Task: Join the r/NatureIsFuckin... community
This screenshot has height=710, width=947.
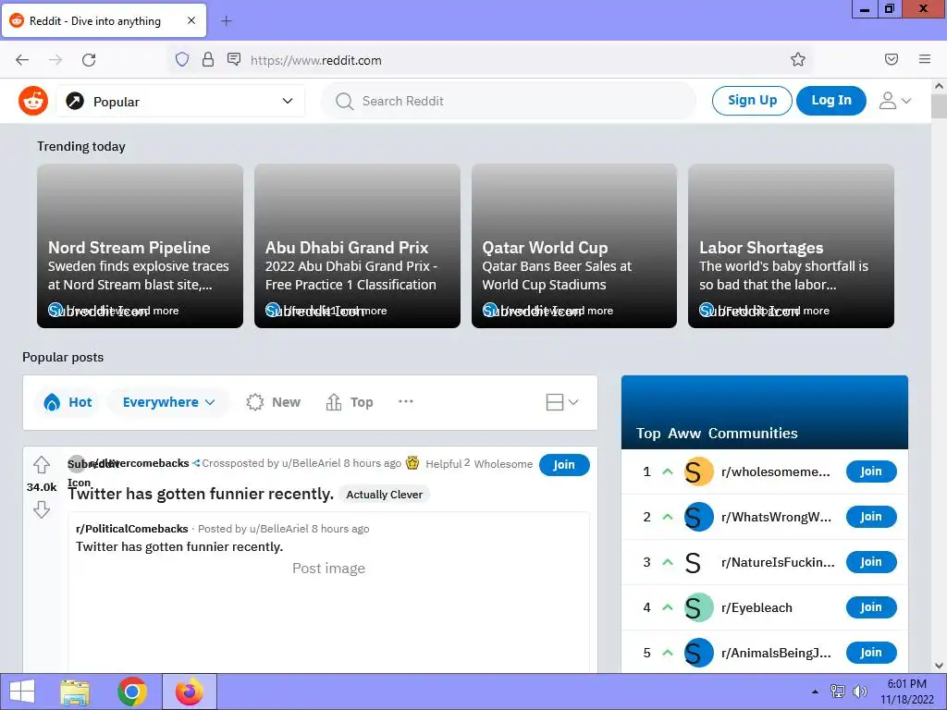Action: 871,562
